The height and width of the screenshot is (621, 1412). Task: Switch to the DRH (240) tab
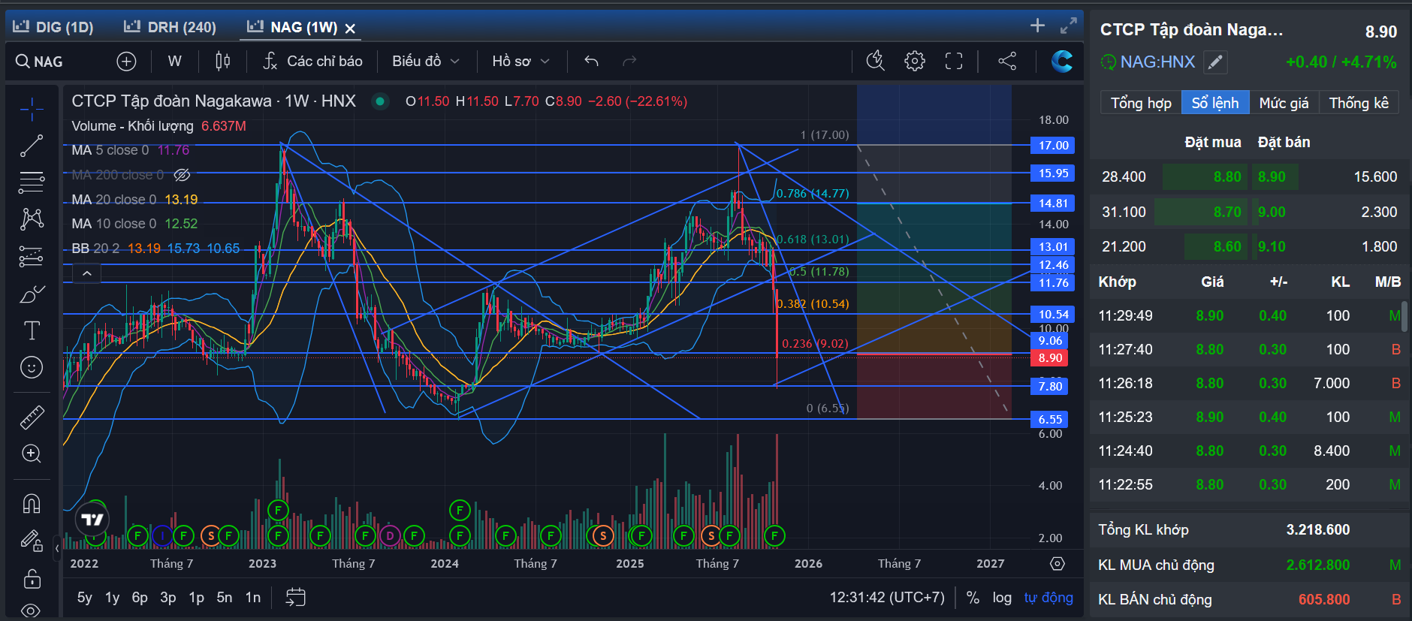pos(170,28)
